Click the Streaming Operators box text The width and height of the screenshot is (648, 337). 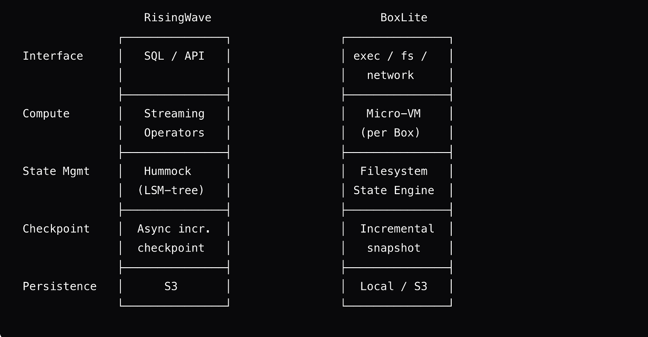174,123
